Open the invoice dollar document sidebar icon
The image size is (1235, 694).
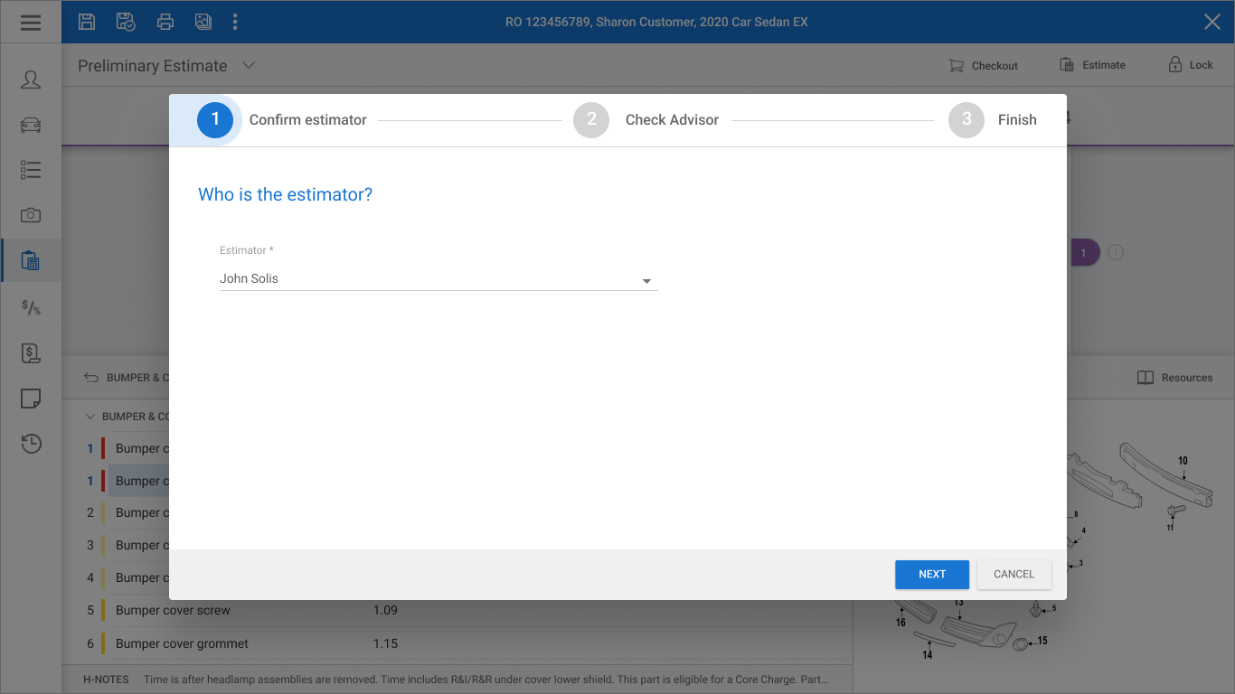click(31, 353)
